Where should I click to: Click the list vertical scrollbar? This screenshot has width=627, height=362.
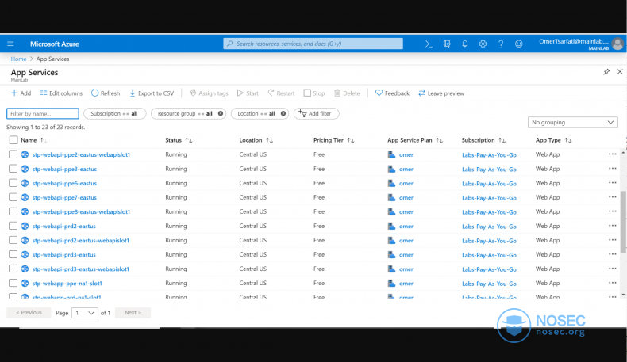(x=623, y=222)
